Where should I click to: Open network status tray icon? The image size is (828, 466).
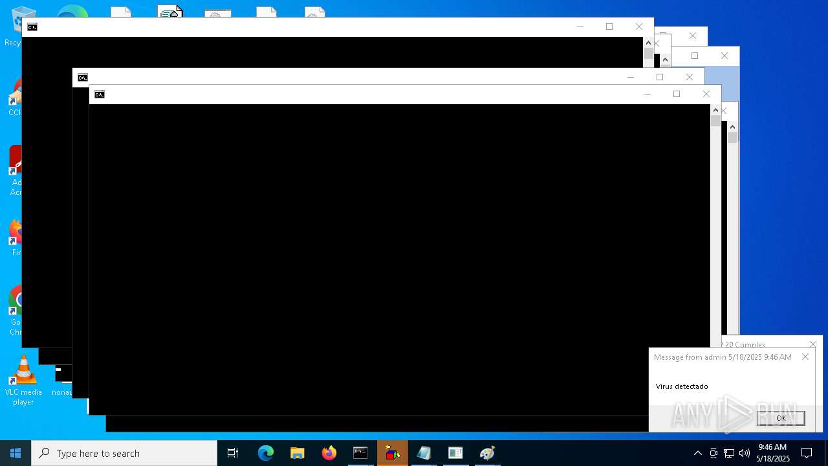(x=729, y=453)
